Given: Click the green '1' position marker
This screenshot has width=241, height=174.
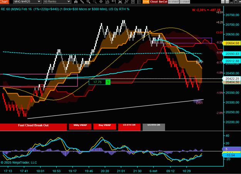Looking at the screenshot, I should pyautogui.click(x=108, y=82).
